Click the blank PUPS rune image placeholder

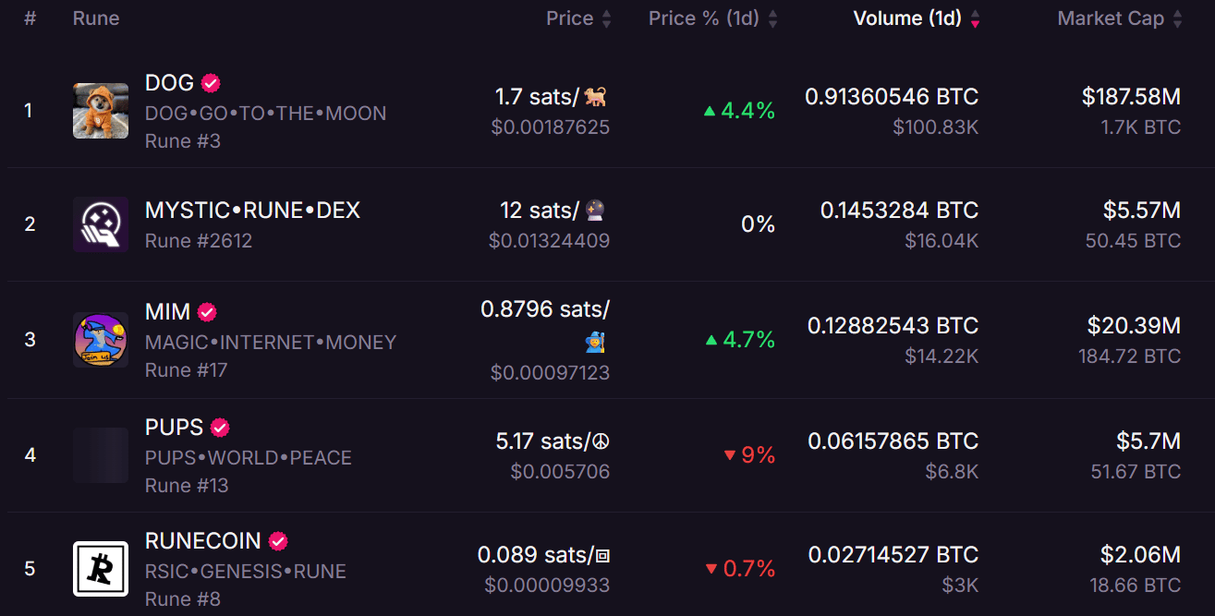coord(101,455)
